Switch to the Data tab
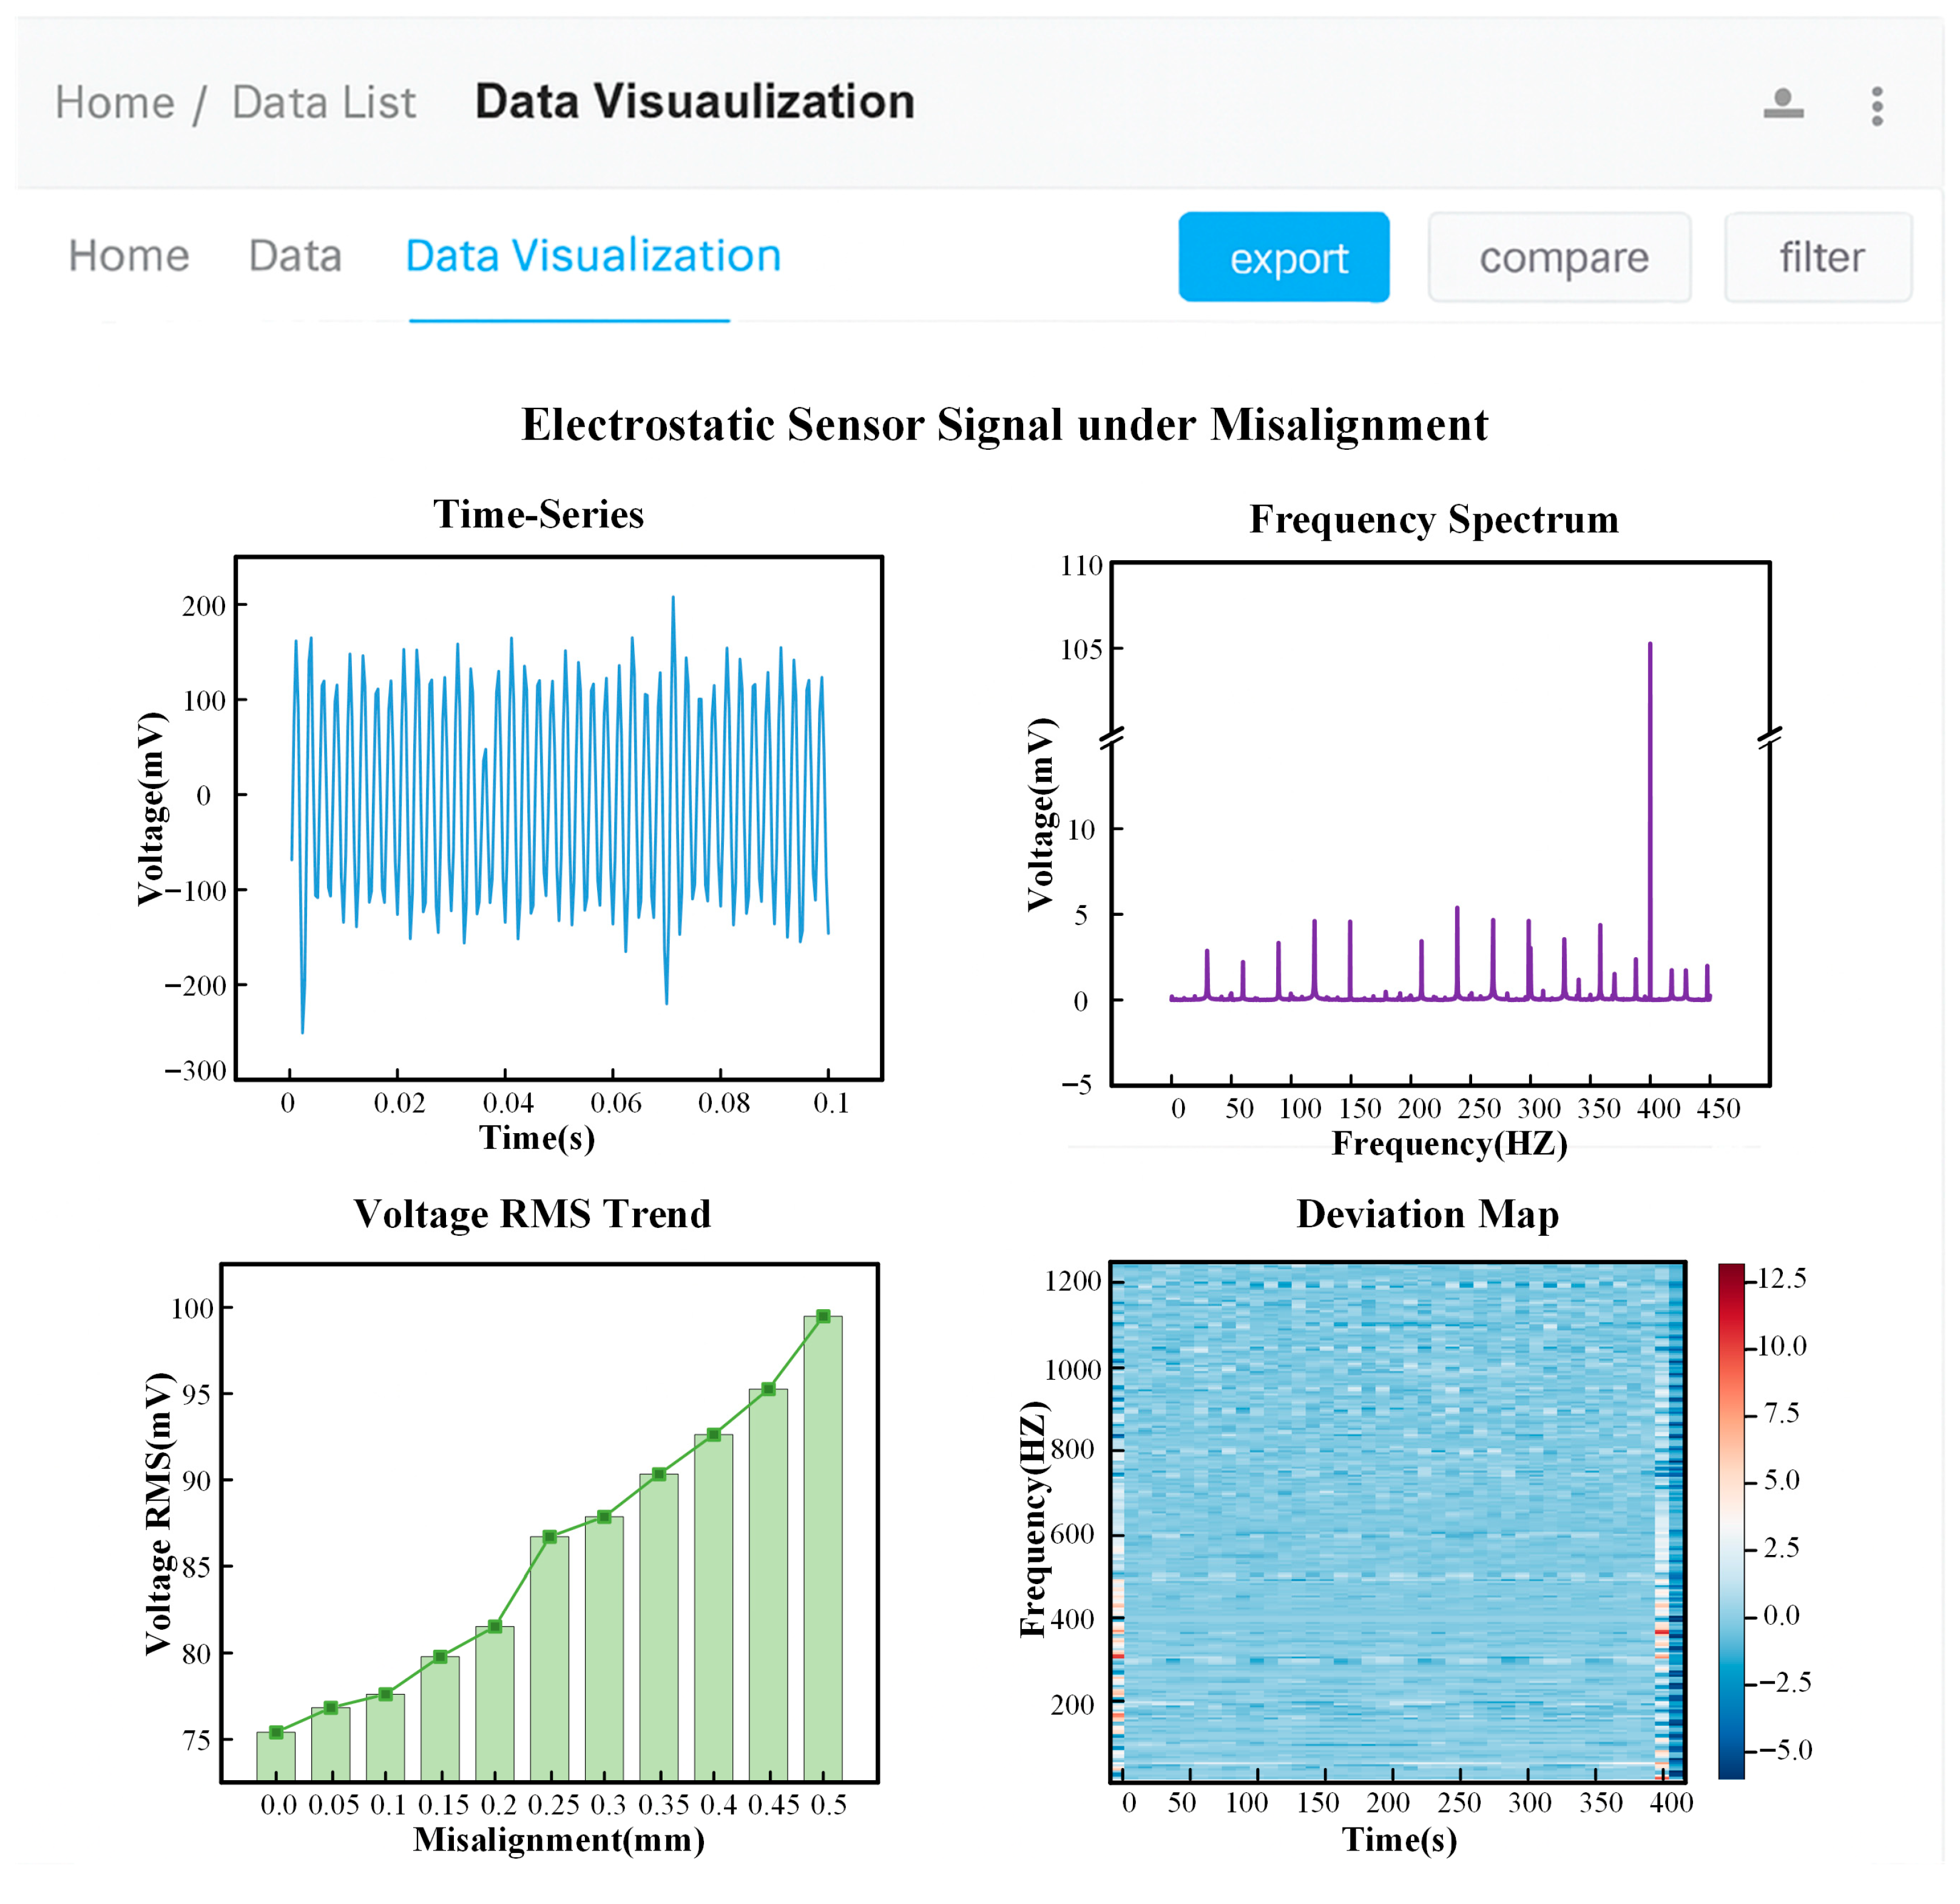The image size is (1960, 1904). click(295, 256)
